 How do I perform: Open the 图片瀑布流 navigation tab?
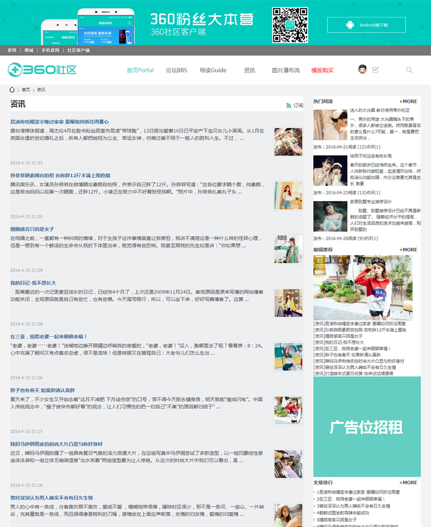[286, 70]
